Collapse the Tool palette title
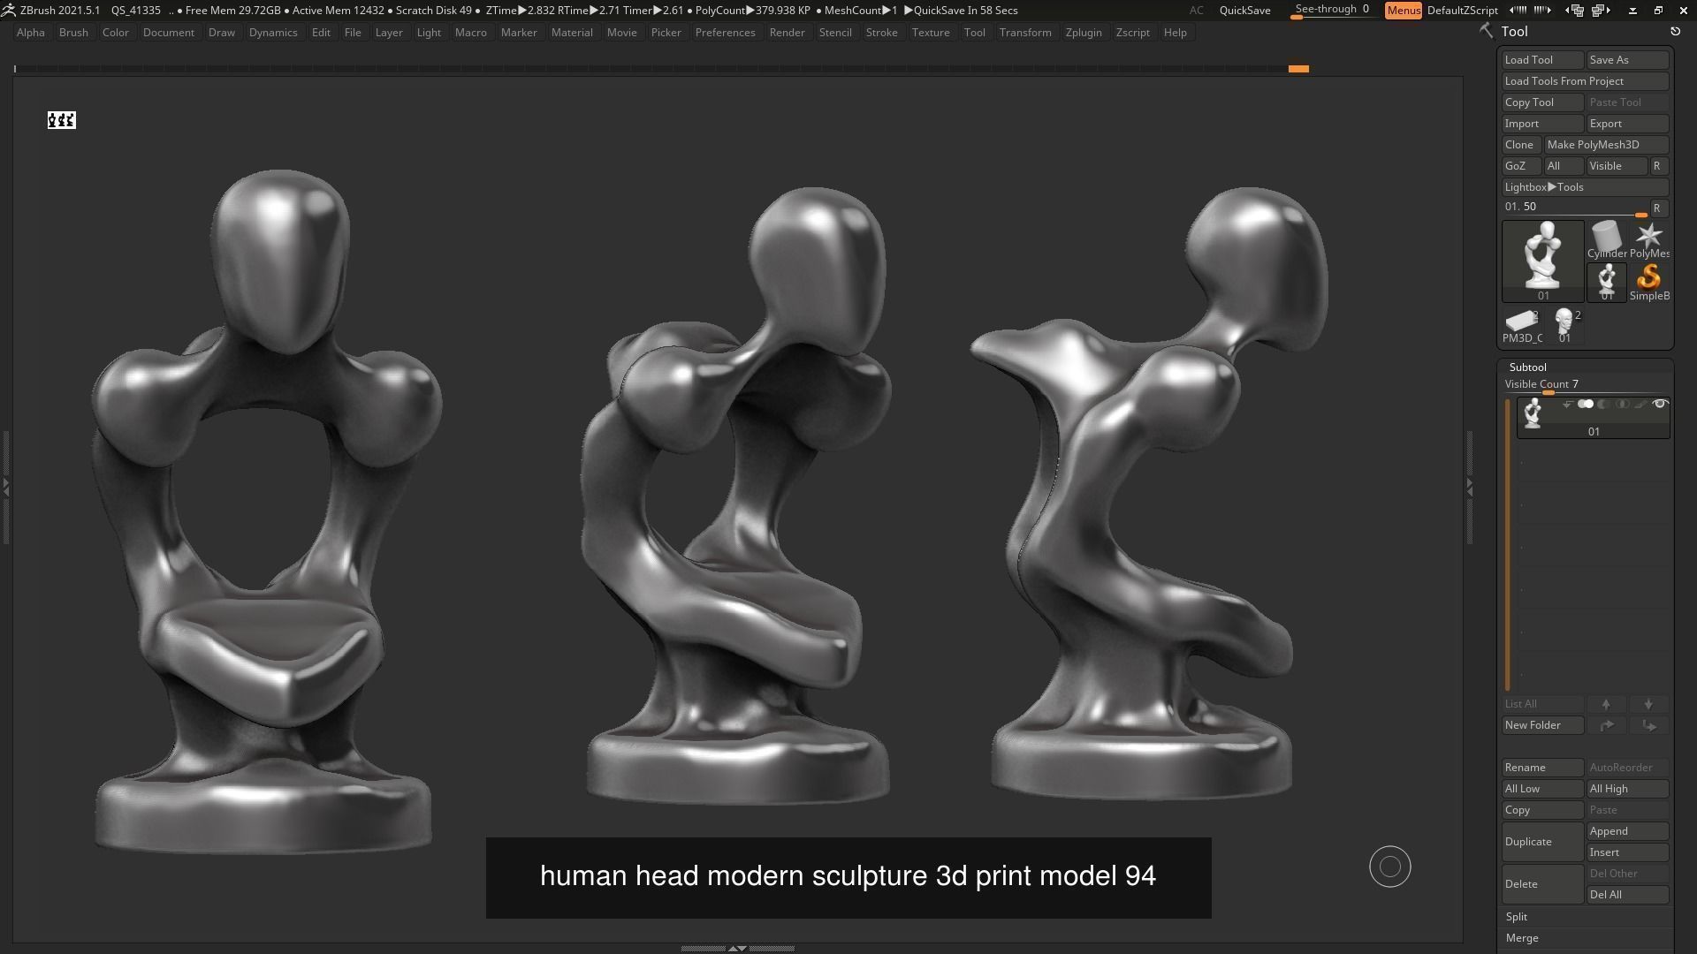The height and width of the screenshot is (954, 1697). tap(1514, 31)
